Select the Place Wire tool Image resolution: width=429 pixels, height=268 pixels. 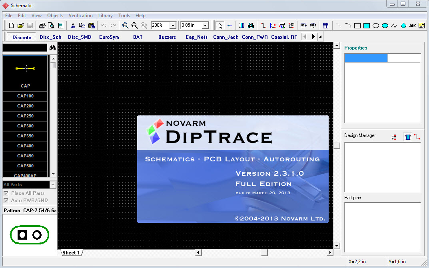[263, 26]
